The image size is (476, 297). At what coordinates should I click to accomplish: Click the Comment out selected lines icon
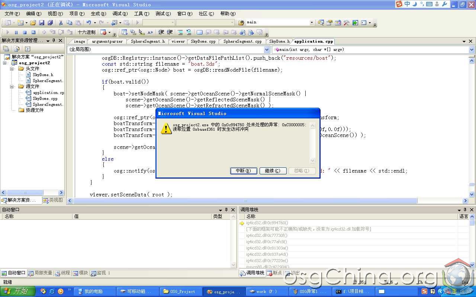coord(180,32)
